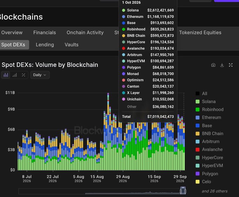Image resolution: width=239 pixels, height=197 pixels.
Task: Select the Vaults sub-tab
Action: tap(71, 45)
